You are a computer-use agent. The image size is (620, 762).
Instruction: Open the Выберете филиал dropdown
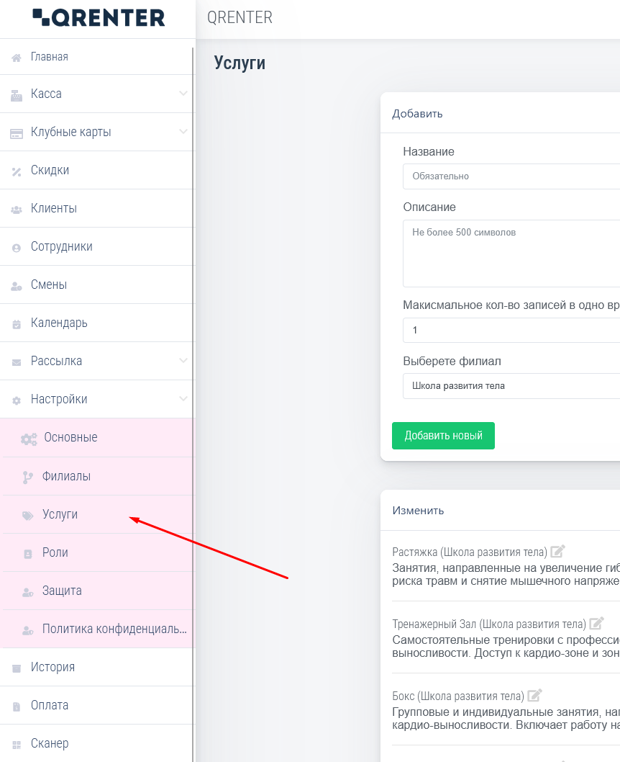point(511,386)
